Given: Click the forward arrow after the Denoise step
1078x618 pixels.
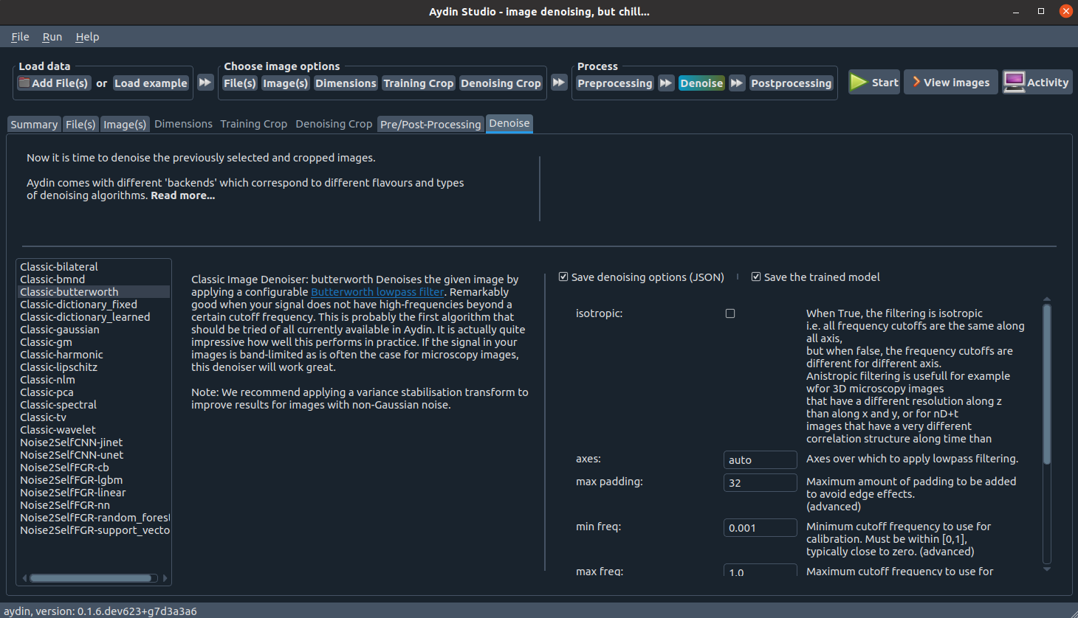Looking at the screenshot, I should pyautogui.click(x=737, y=83).
